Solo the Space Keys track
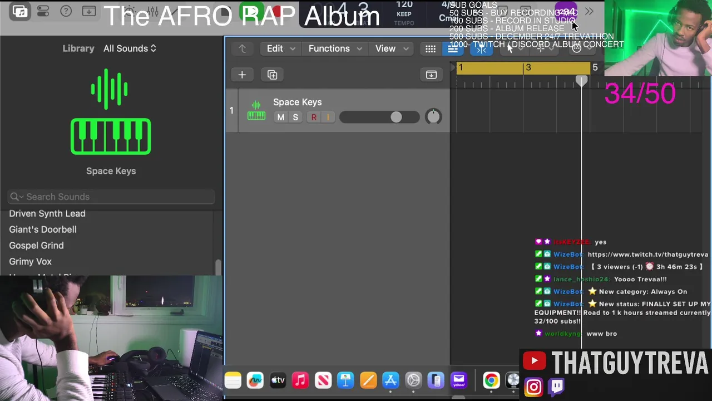The height and width of the screenshot is (401, 712). click(295, 118)
